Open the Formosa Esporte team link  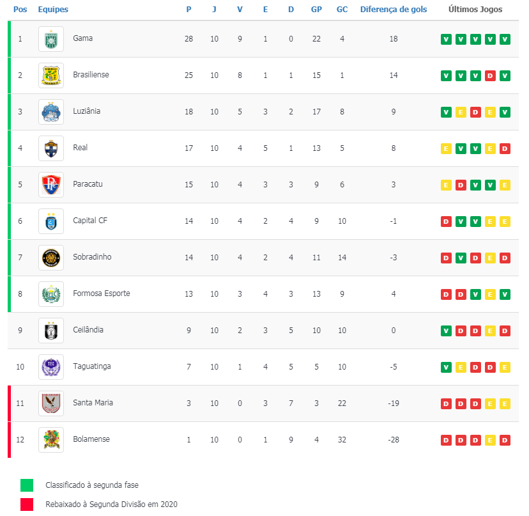[101, 293]
